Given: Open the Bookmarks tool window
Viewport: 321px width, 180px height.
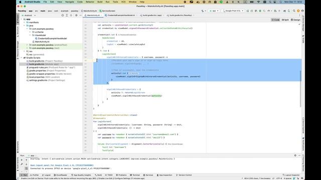Looking at the screenshot, I should 18,147.
